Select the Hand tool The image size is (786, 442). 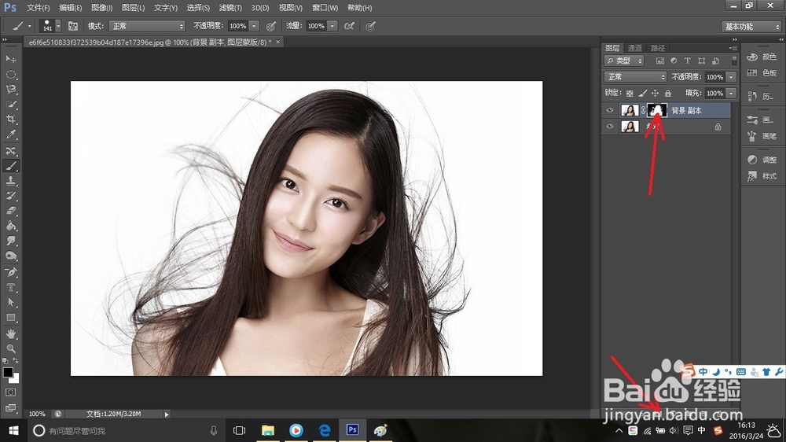pos(10,333)
